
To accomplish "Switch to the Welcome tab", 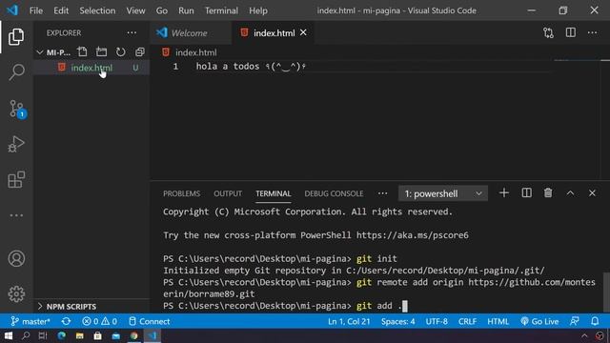I will 190,33.
